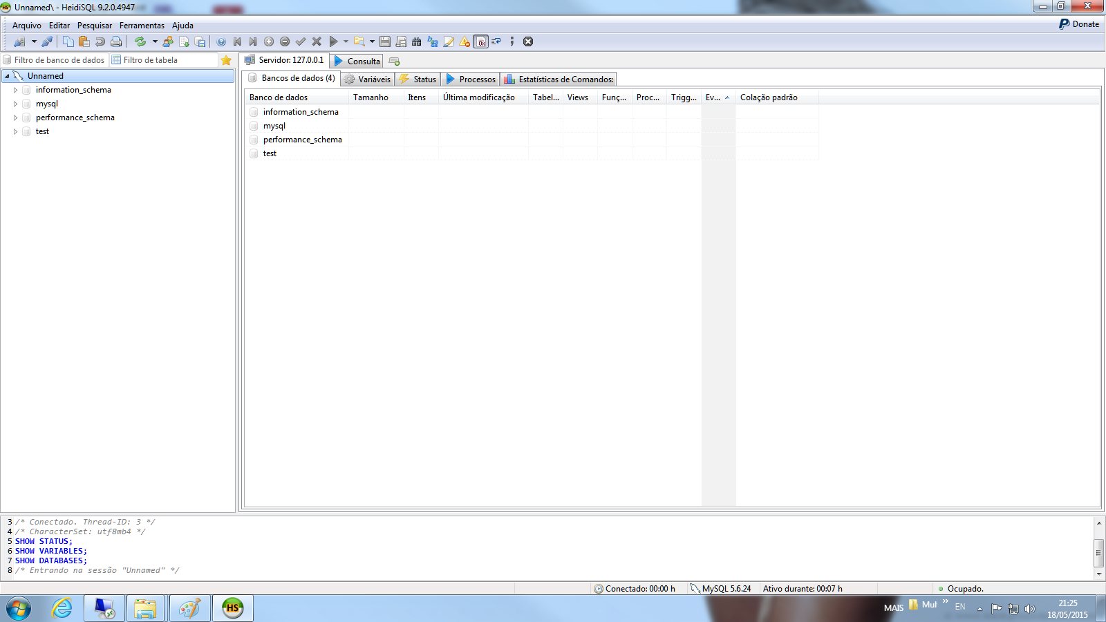Image resolution: width=1106 pixels, height=622 pixels.
Task: Expand the information_schema tree node
Action: click(x=15, y=90)
